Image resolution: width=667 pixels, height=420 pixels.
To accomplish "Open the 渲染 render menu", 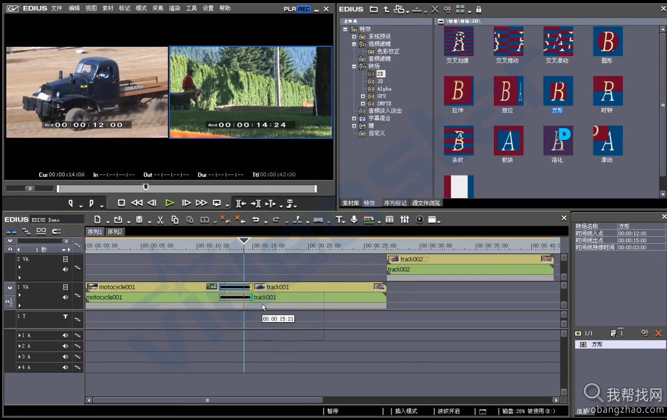I will click(175, 8).
